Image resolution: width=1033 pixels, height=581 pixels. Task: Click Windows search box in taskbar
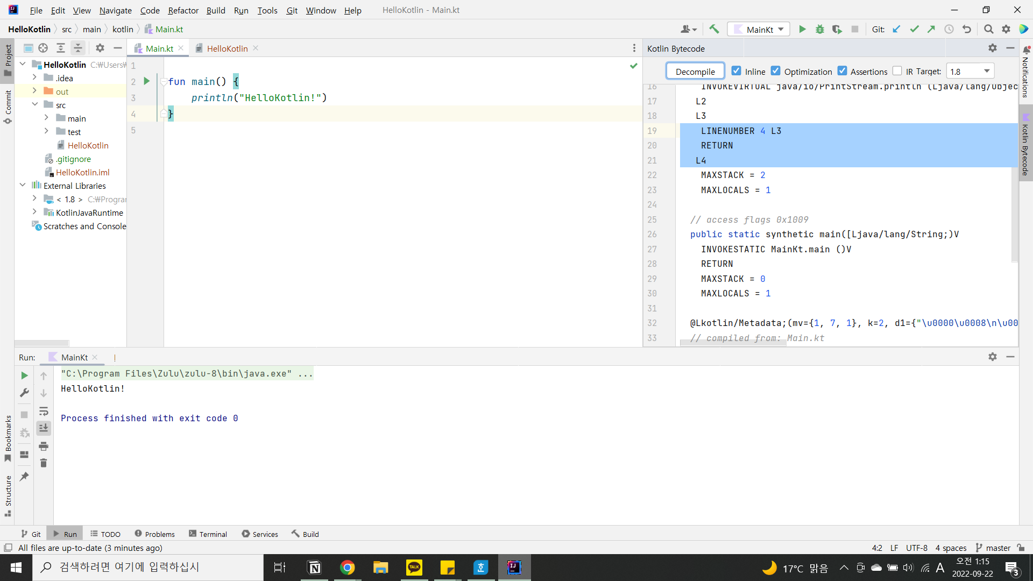coord(148,567)
